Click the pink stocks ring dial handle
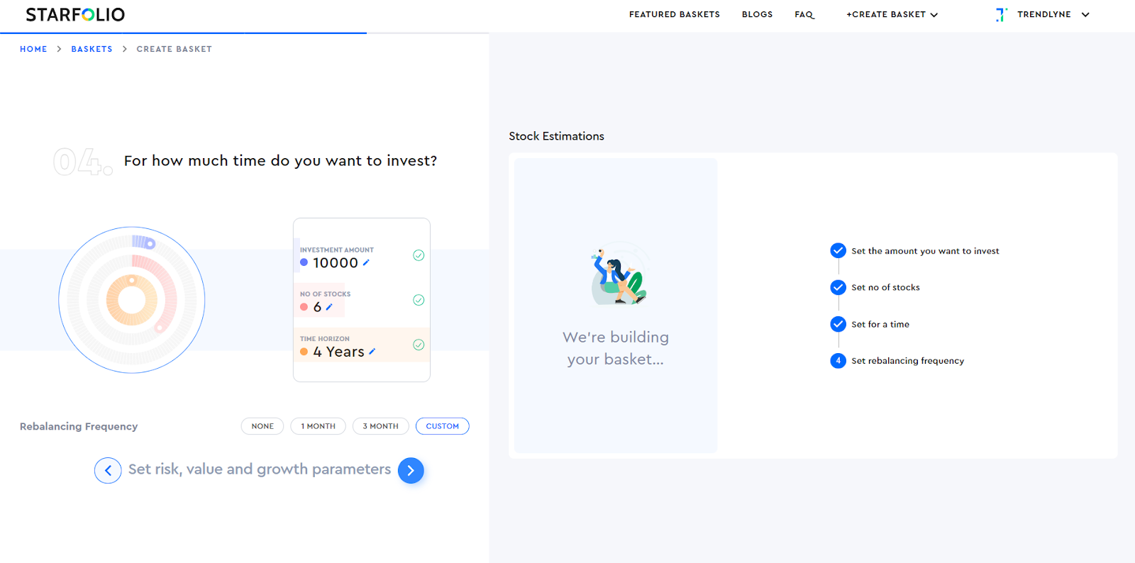Screen dimensions: 1135x563 (x=160, y=328)
